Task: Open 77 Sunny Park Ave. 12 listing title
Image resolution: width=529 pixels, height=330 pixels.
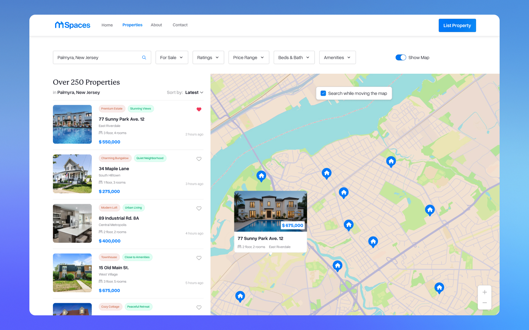Action: (x=122, y=119)
